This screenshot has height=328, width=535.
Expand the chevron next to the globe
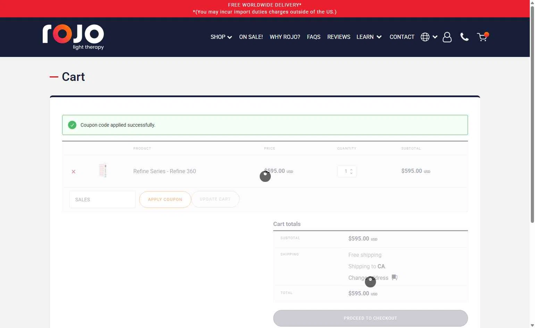pyautogui.click(x=435, y=37)
